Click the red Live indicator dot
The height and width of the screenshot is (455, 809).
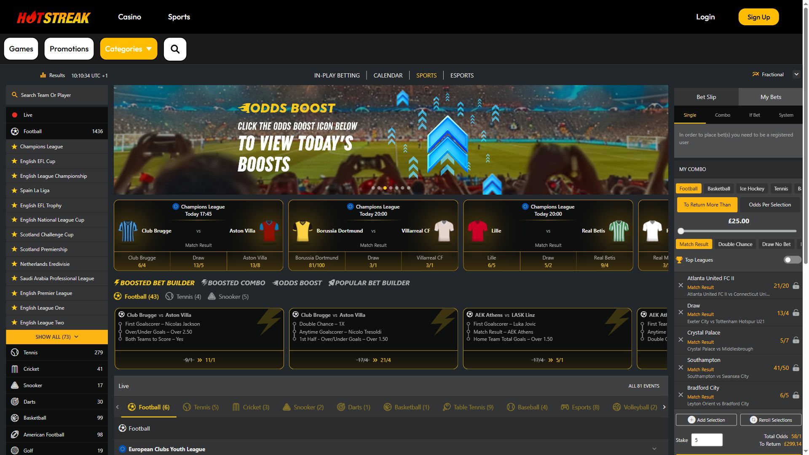tap(15, 115)
